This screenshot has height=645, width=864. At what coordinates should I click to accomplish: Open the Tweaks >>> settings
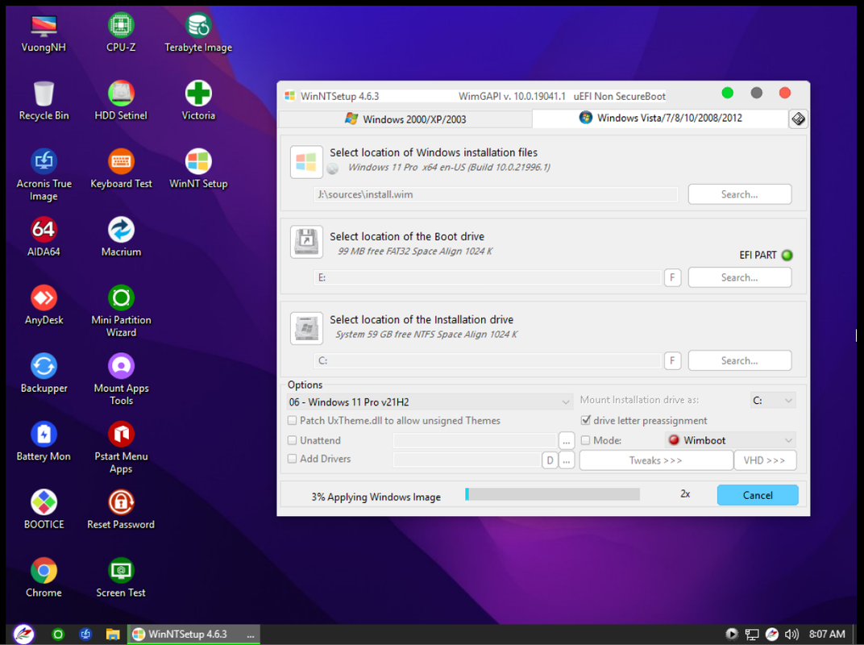click(x=656, y=460)
